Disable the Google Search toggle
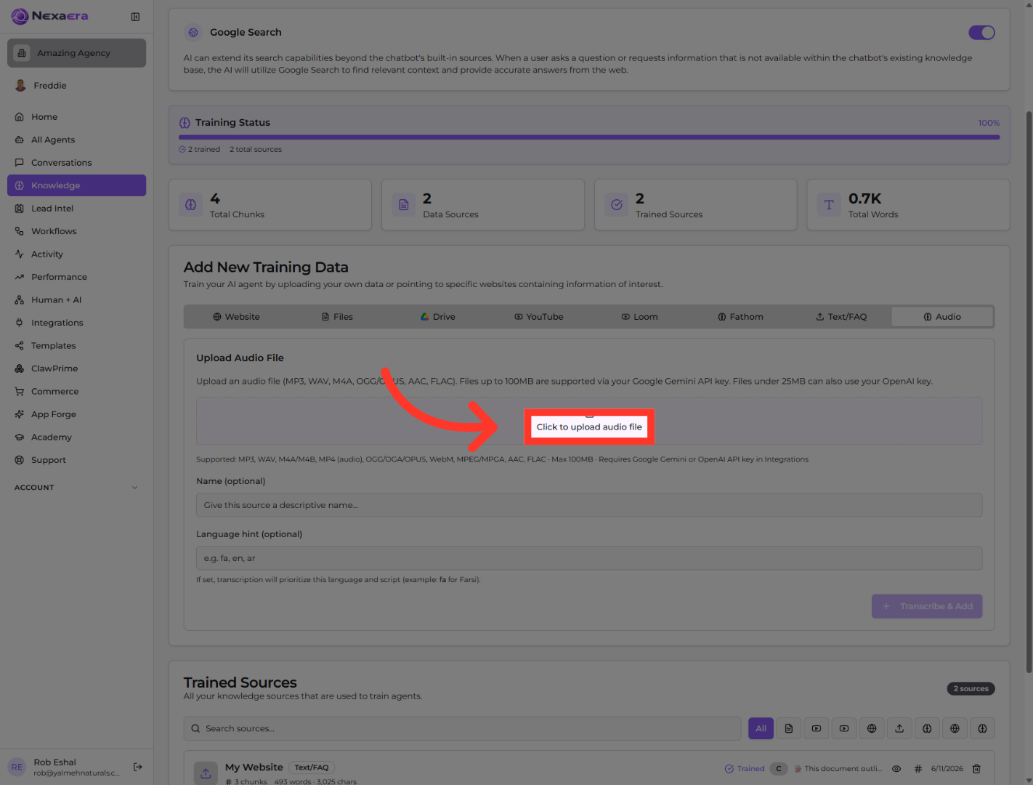The image size is (1033, 785). coord(981,33)
